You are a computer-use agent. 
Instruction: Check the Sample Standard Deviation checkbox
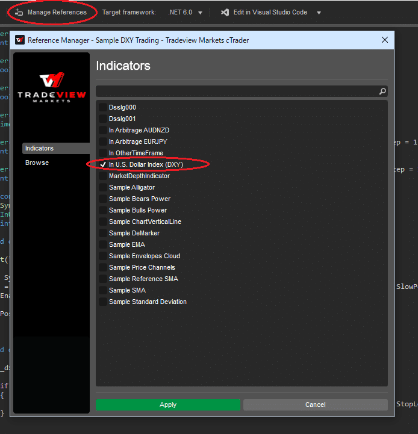103,302
